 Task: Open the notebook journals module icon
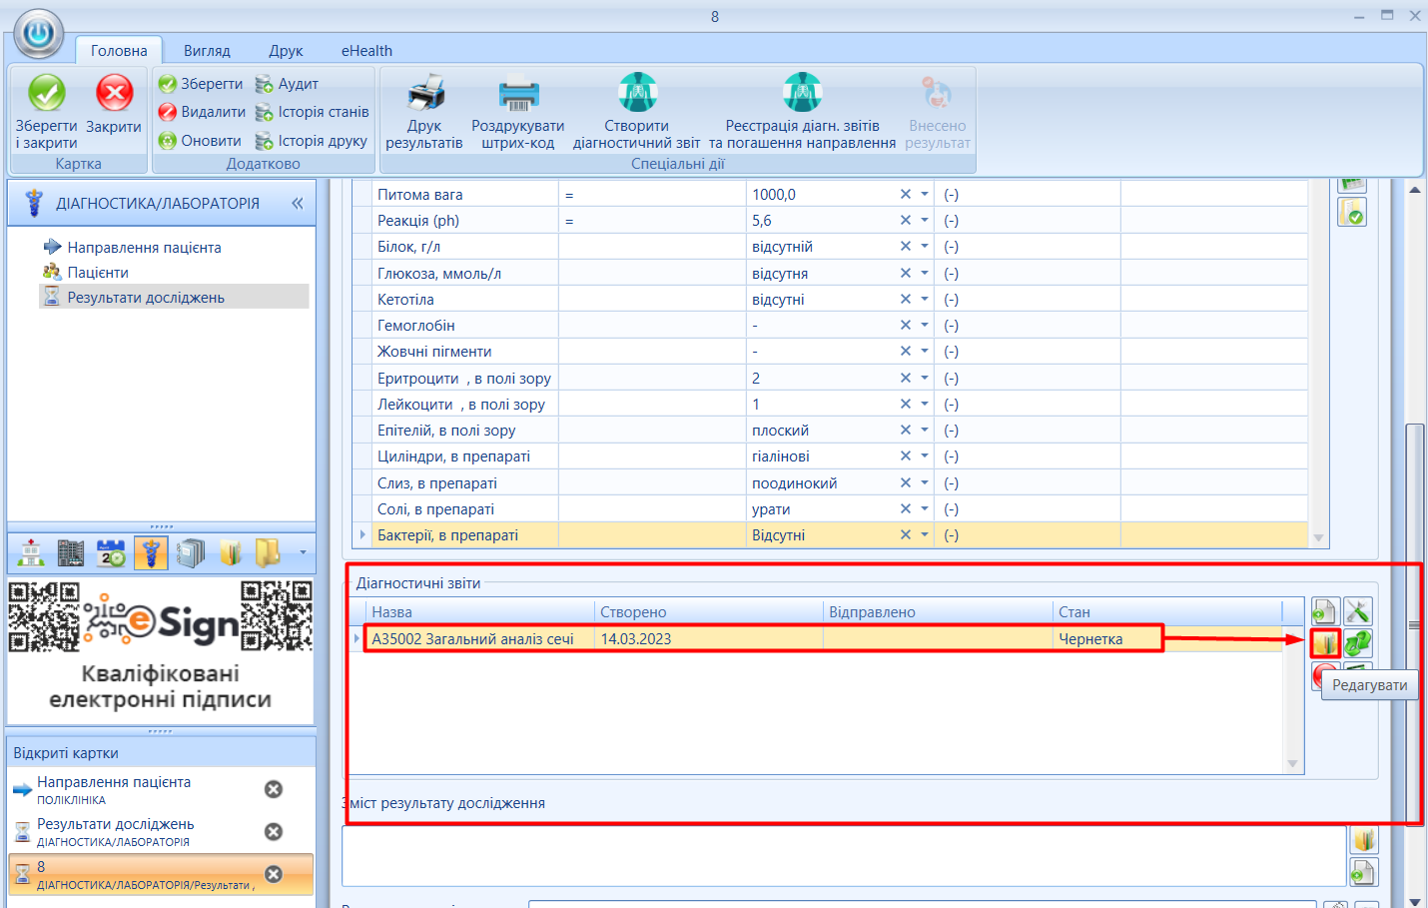(x=191, y=552)
